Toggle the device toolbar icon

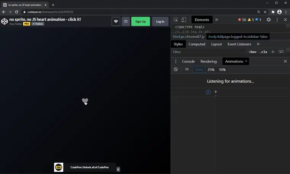click(x=184, y=20)
